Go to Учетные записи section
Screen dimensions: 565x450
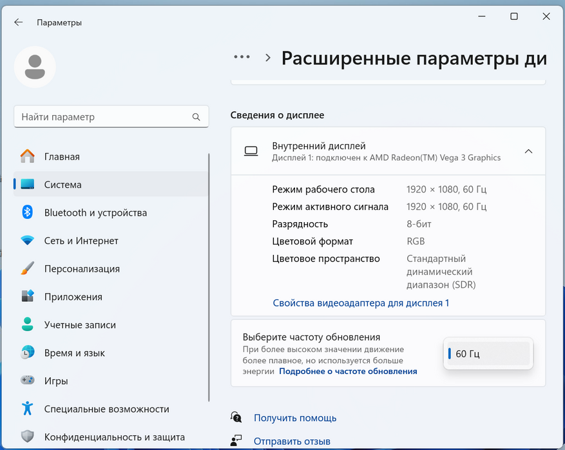(x=80, y=325)
